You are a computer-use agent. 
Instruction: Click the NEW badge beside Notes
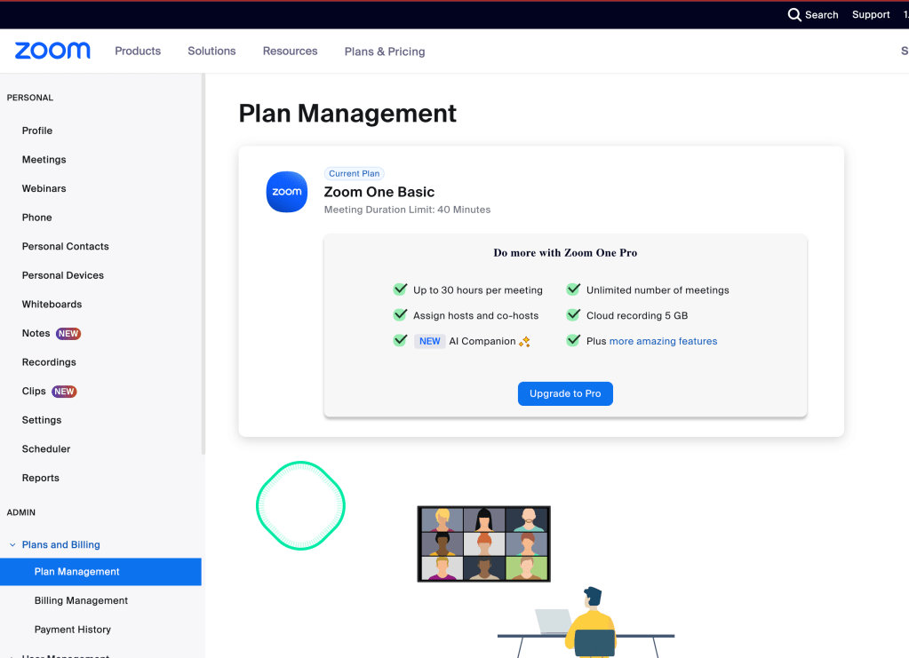pos(68,334)
